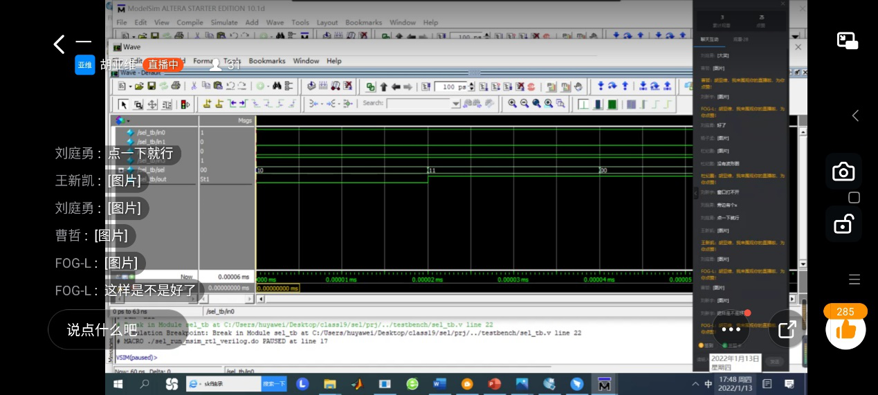Click the Find binoculars icon in Wave toolbar

(277, 86)
